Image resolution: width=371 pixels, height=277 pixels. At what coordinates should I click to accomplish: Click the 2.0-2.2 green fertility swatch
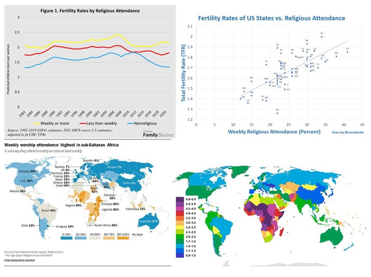180,237
